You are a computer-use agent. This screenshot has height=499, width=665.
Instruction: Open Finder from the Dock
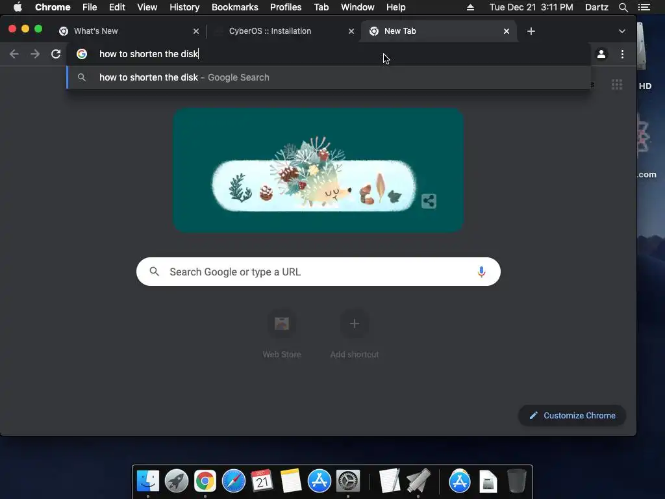point(148,481)
